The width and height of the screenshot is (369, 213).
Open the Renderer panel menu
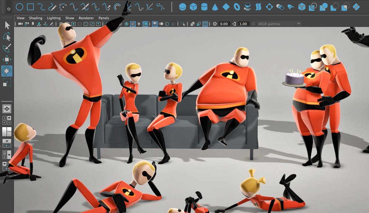click(x=86, y=18)
